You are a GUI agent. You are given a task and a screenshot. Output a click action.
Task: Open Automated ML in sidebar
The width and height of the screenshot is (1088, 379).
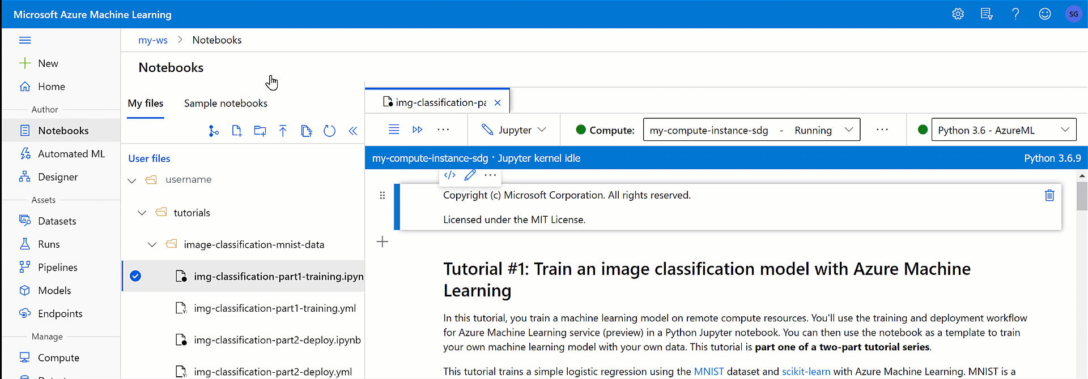tap(71, 154)
